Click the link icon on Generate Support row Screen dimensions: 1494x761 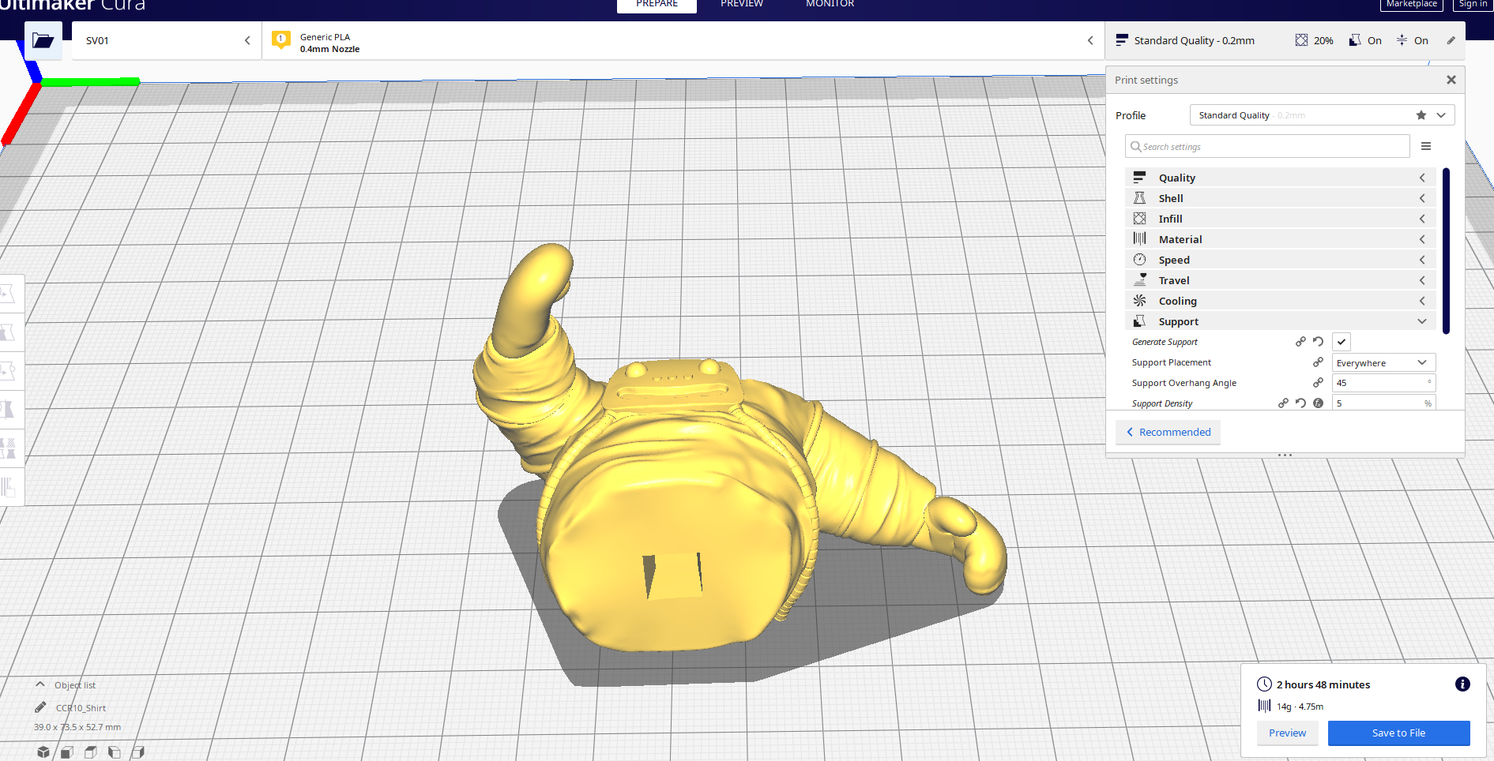1300,342
